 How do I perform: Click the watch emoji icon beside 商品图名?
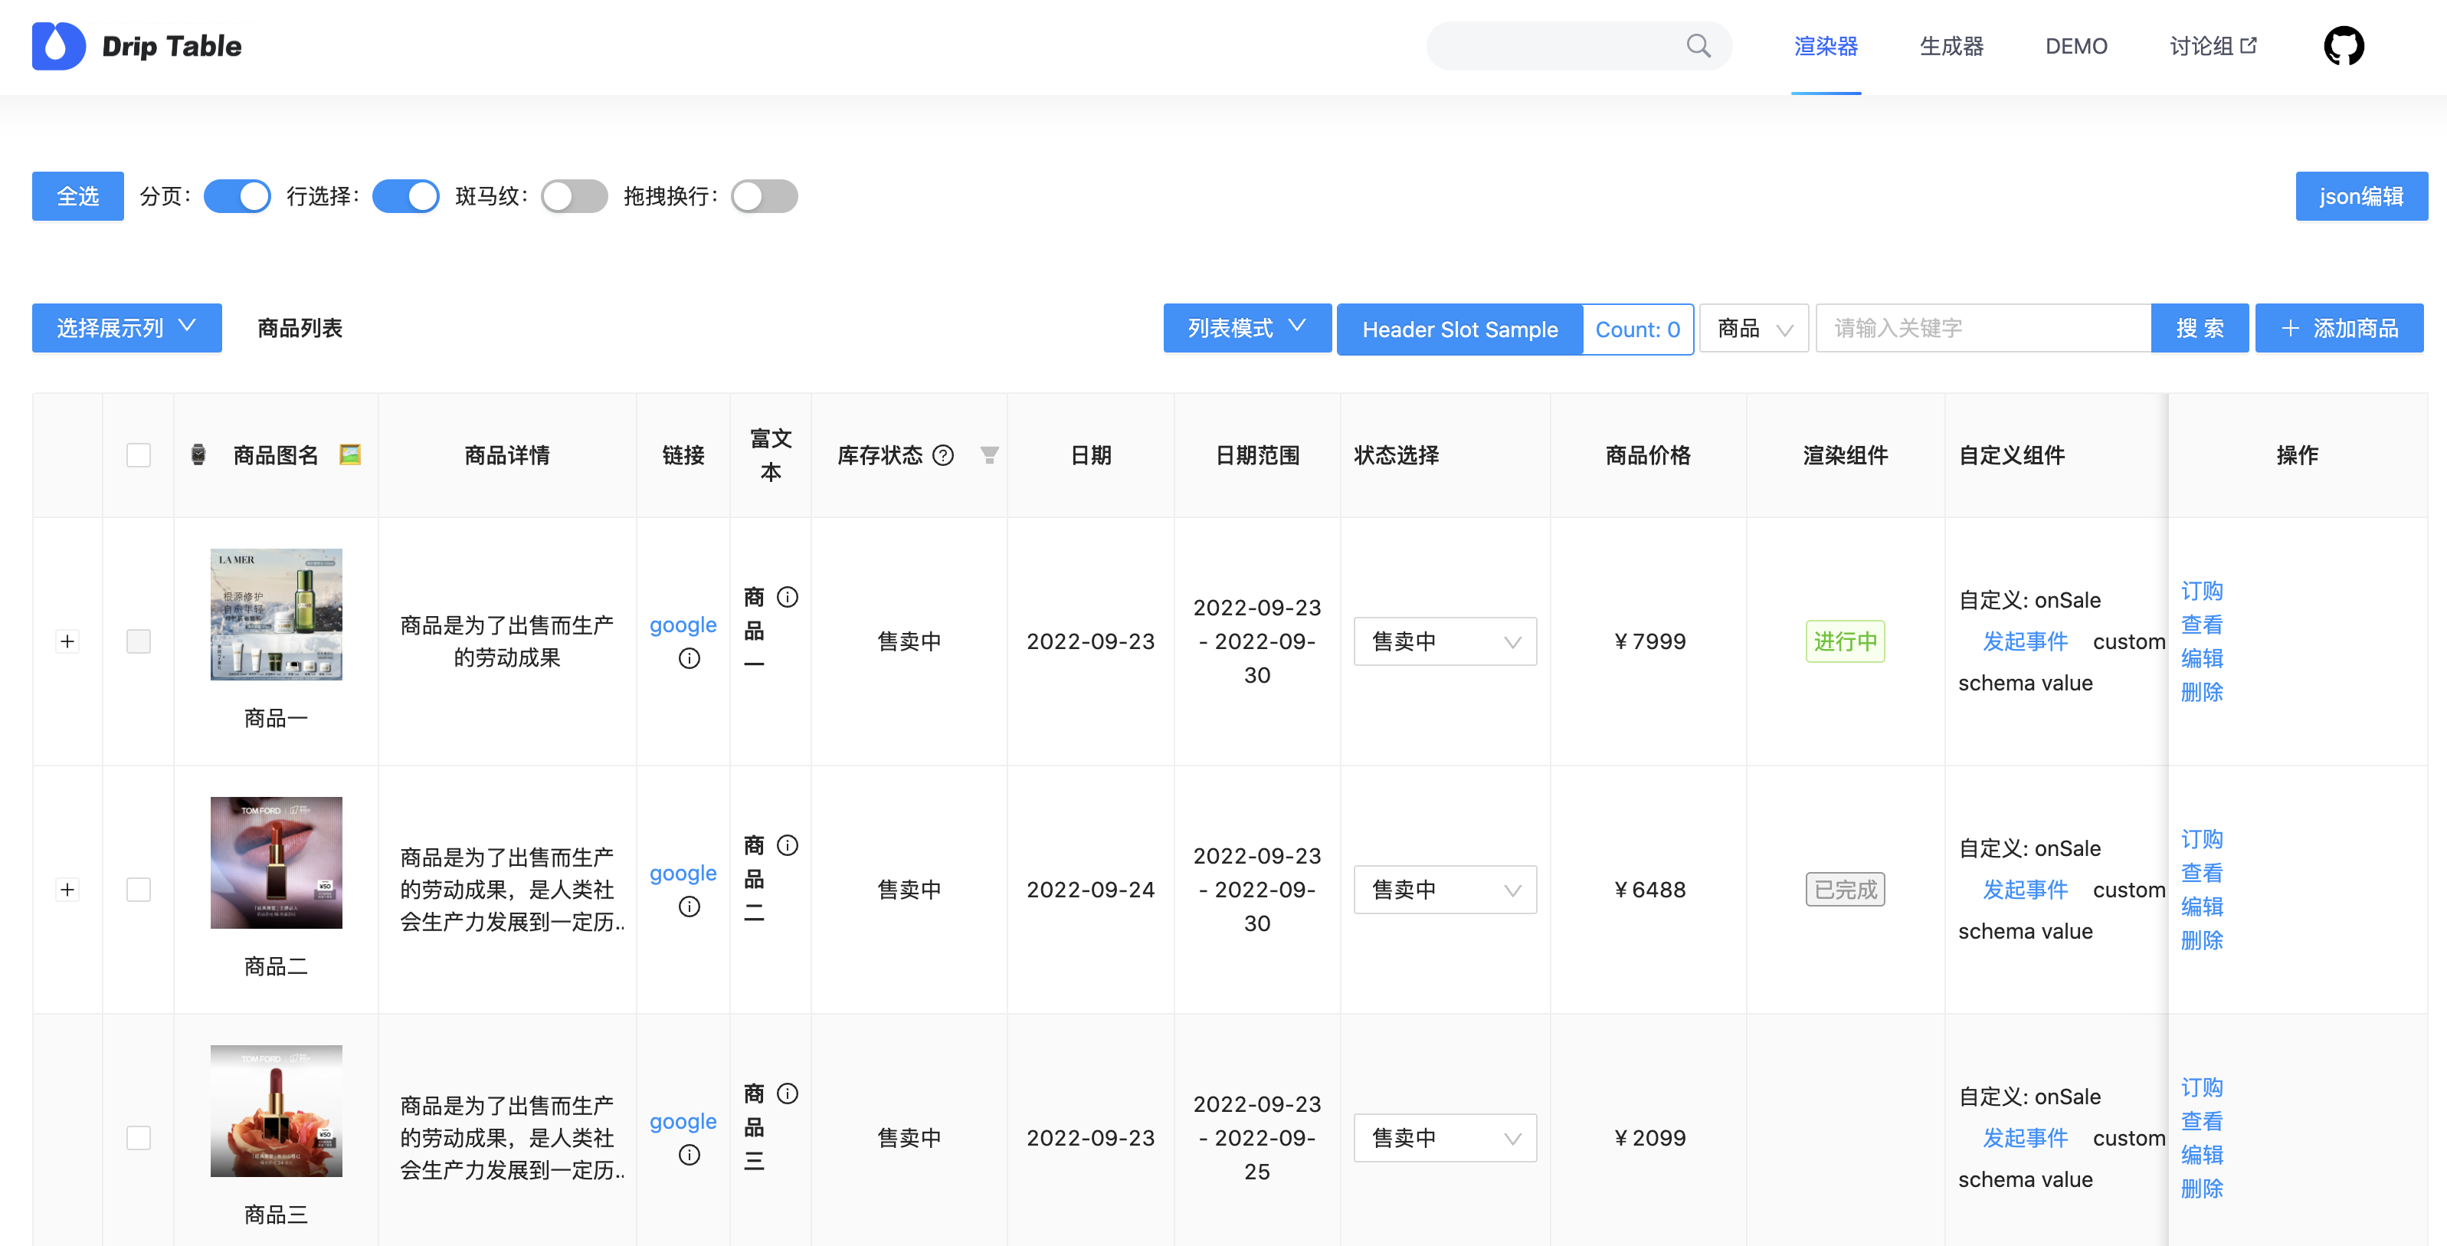(197, 455)
